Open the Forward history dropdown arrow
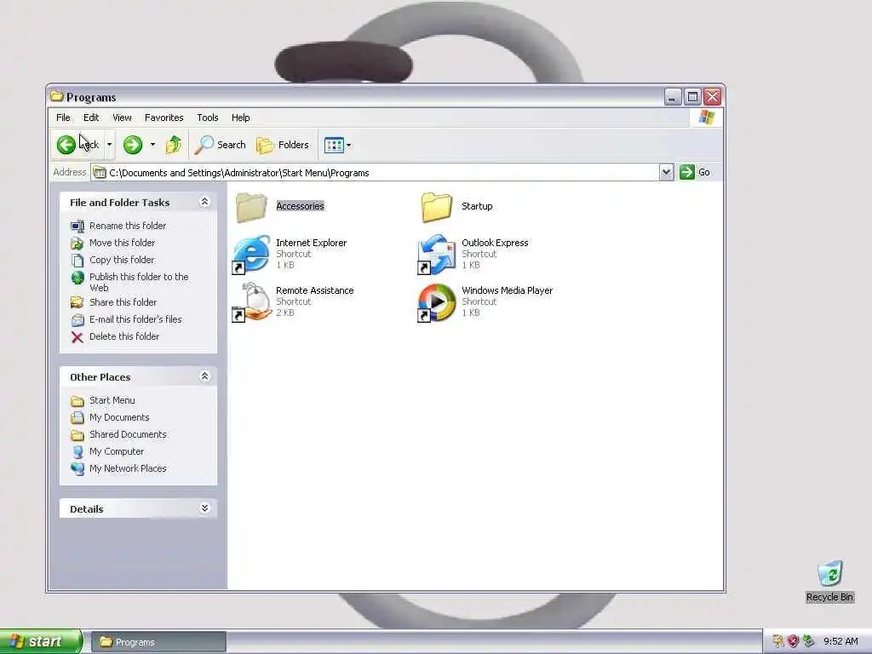This screenshot has height=654, width=872. pyautogui.click(x=152, y=145)
